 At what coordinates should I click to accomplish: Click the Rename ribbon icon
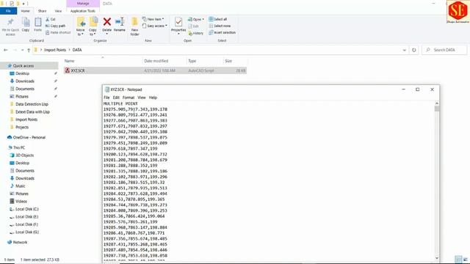point(120,21)
